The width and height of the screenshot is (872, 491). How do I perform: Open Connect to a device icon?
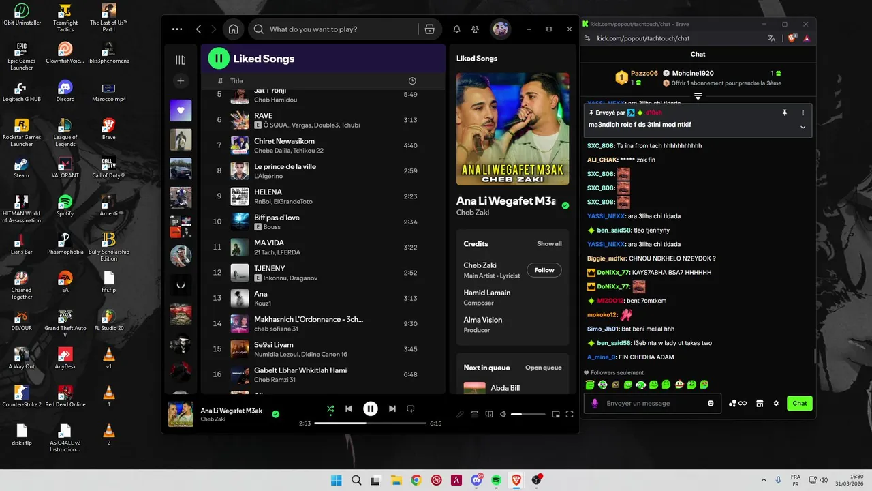pos(489,414)
